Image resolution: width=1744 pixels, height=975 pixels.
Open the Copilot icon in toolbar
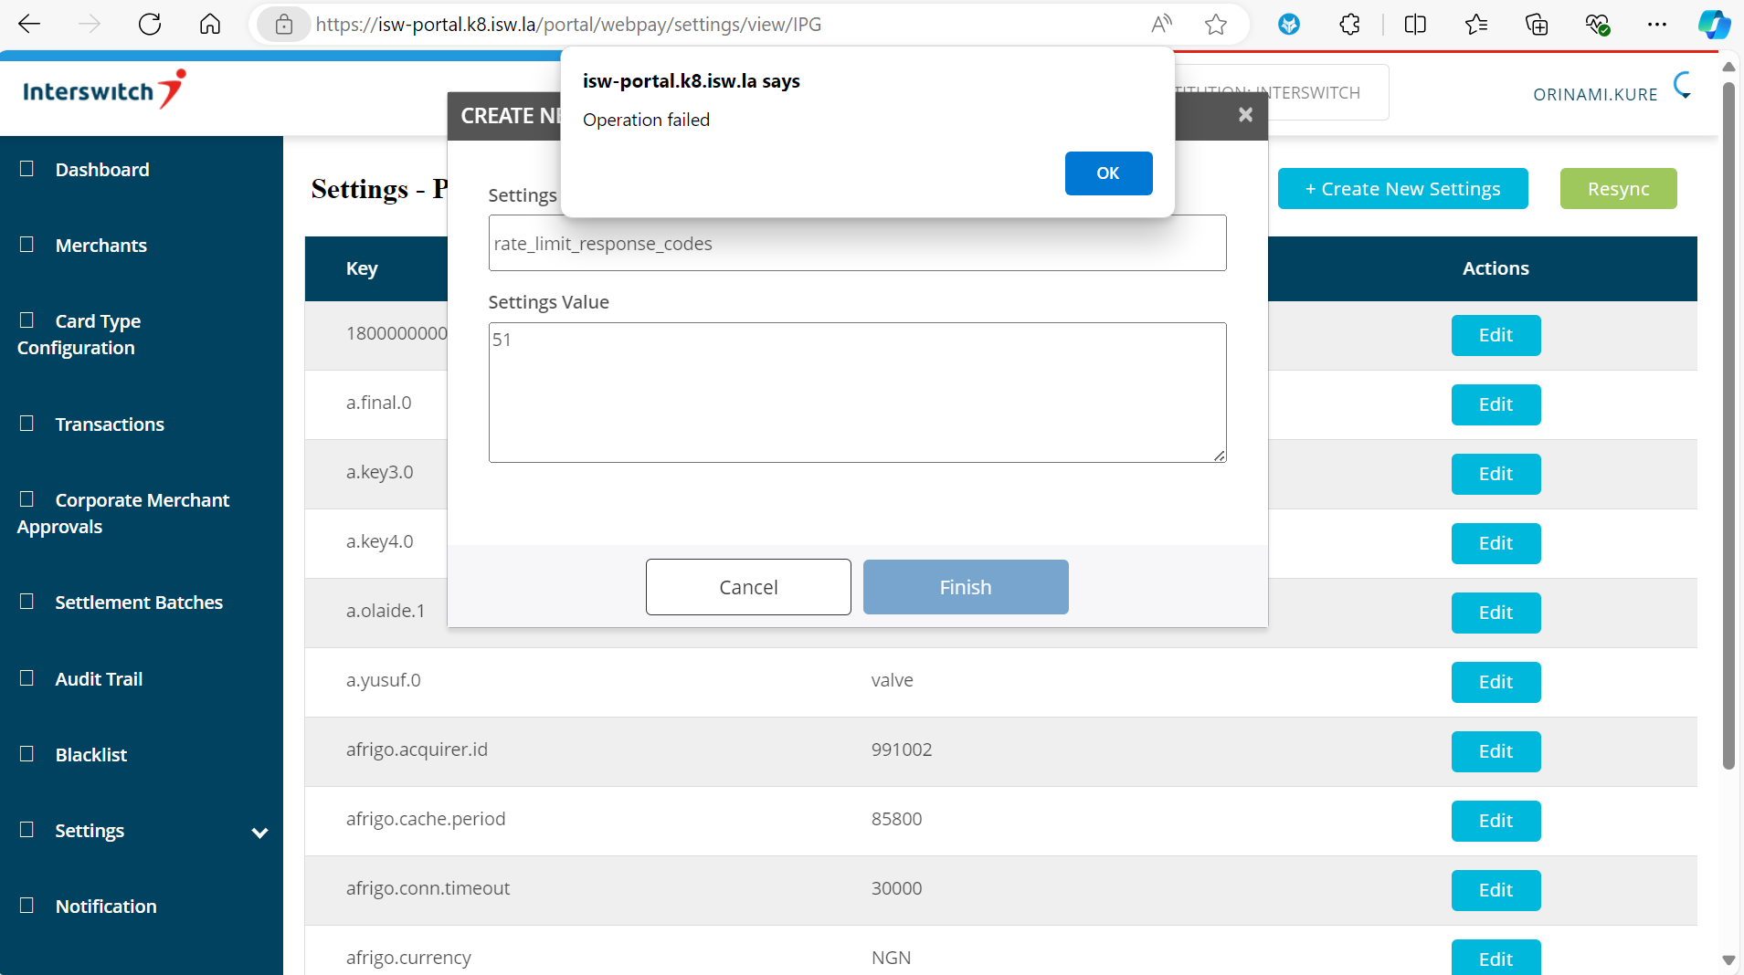[x=1713, y=25]
